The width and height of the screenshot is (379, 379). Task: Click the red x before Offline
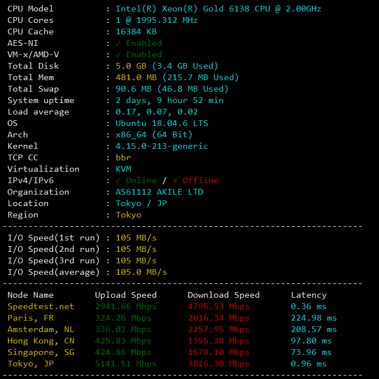coord(175,180)
